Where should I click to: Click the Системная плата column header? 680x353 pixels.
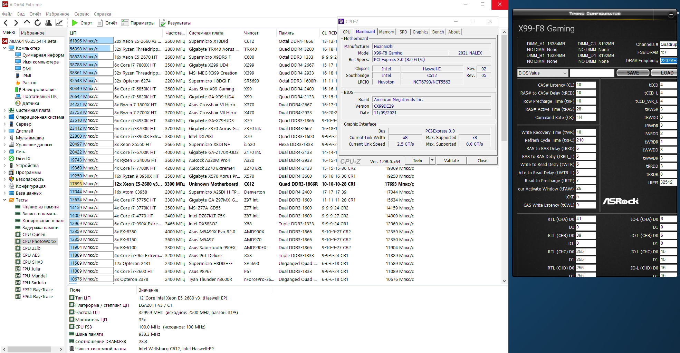(214, 33)
